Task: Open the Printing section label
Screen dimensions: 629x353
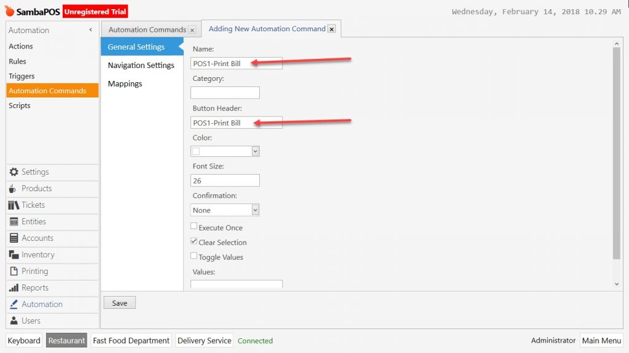Action: click(35, 271)
